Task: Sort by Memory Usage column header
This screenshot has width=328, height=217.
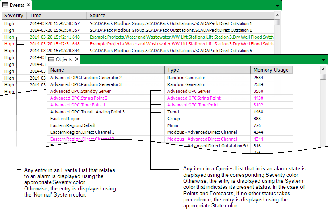Action: pyautogui.click(x=271, y=70)
